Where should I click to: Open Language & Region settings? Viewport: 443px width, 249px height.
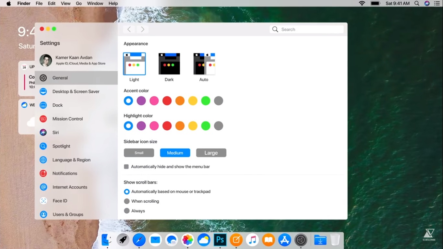click(x=76, y=160)
